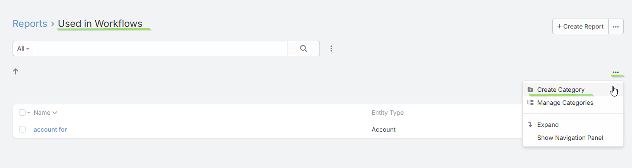This screenshot has width=632, height=168.
Task: Open the ellipsis menu next to Create Report
Action: 616,26
